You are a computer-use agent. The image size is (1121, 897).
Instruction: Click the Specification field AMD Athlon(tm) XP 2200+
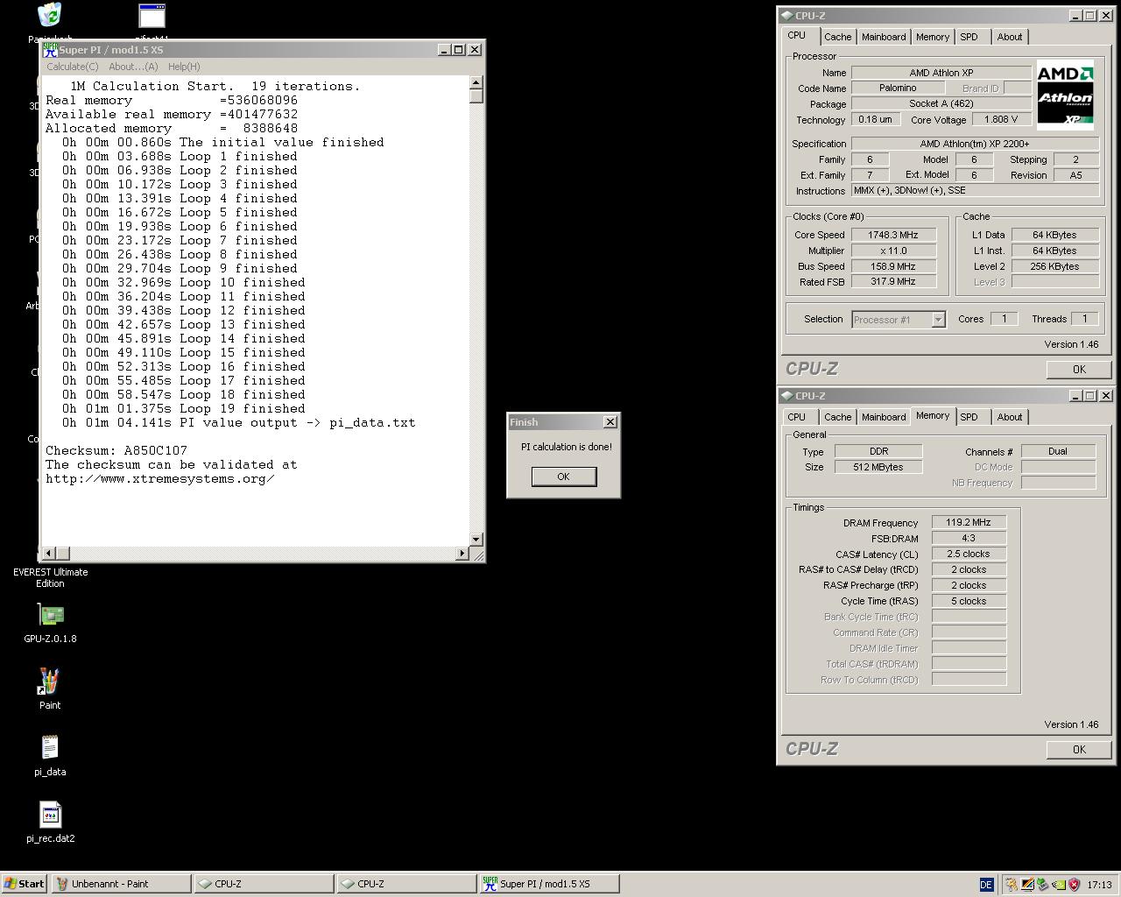point(975,144)
